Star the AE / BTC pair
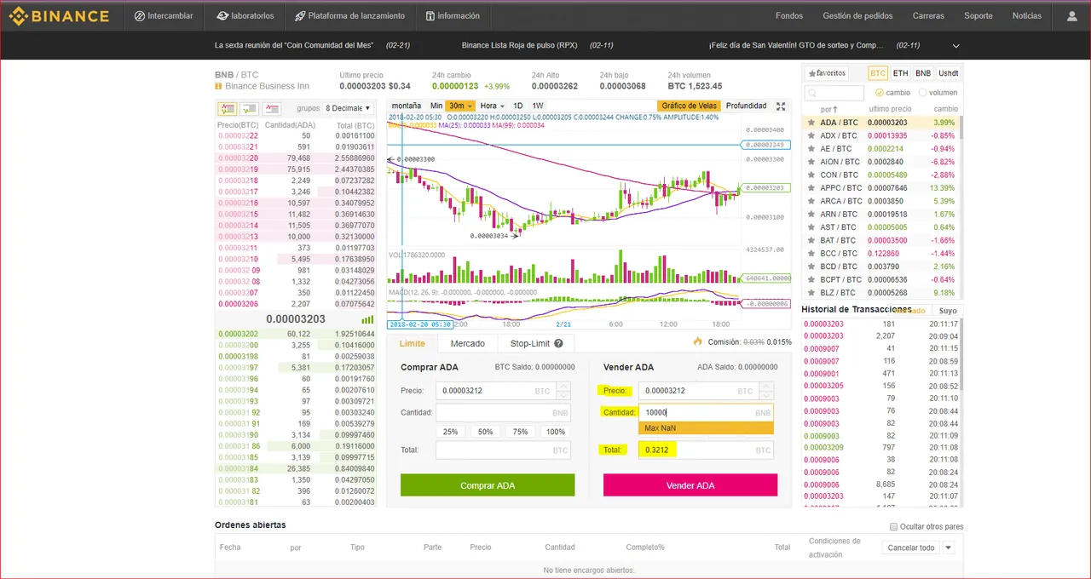This screenshot has width=1091, height=579. [812, 148]
